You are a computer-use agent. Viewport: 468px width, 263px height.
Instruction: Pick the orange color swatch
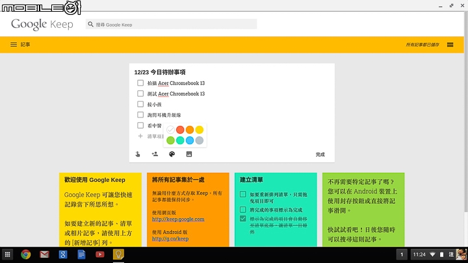coord(190,130)
